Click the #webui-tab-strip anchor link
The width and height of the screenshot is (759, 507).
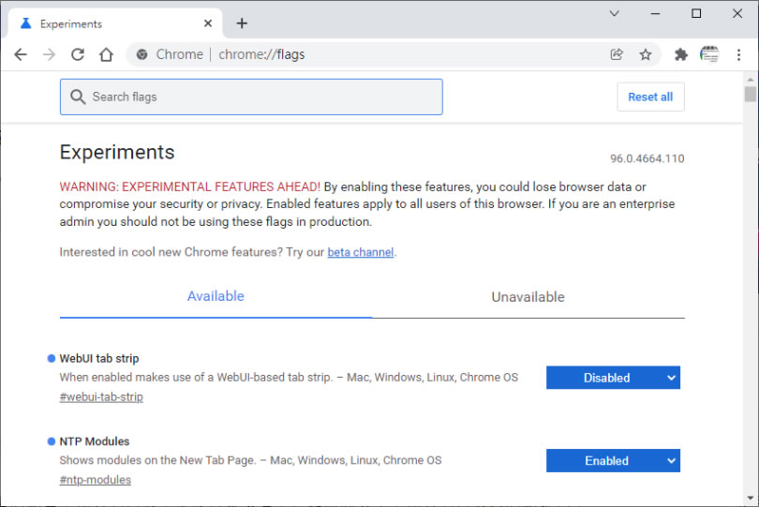click(101, 397)
